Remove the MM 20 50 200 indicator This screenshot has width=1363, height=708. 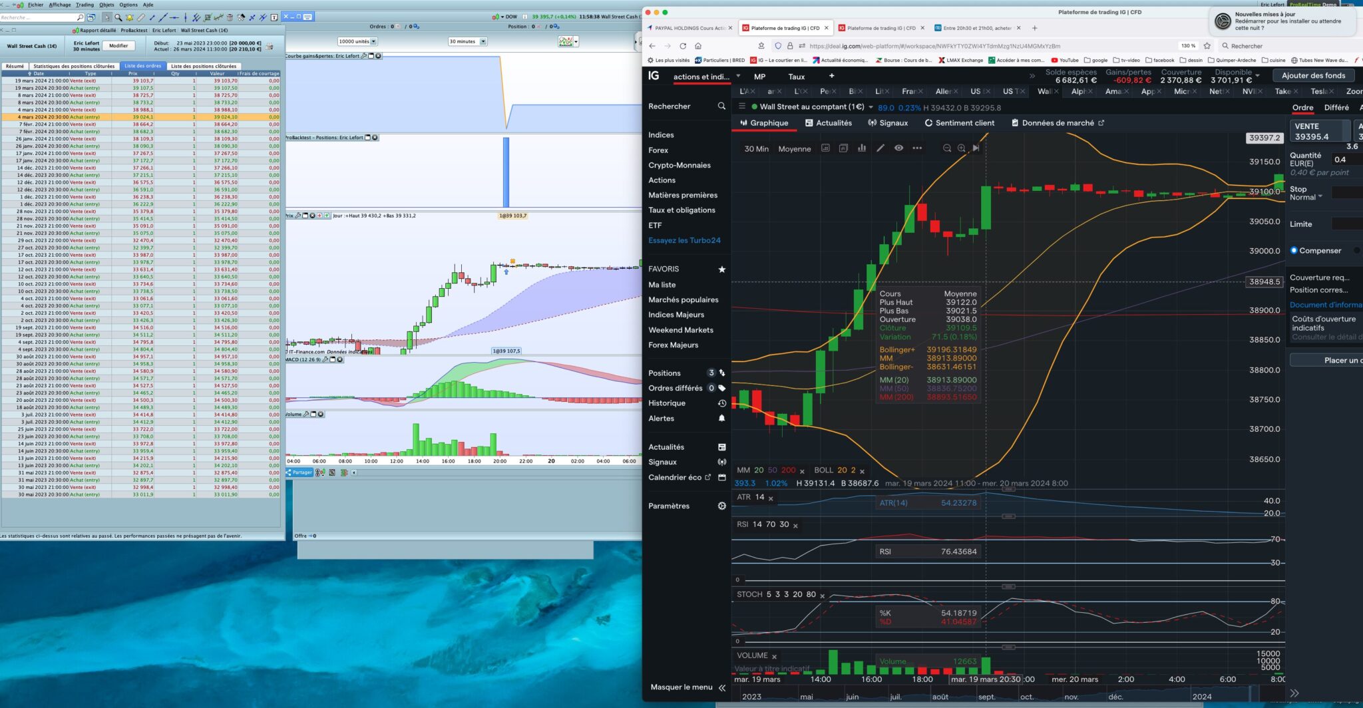pos(802,471)
